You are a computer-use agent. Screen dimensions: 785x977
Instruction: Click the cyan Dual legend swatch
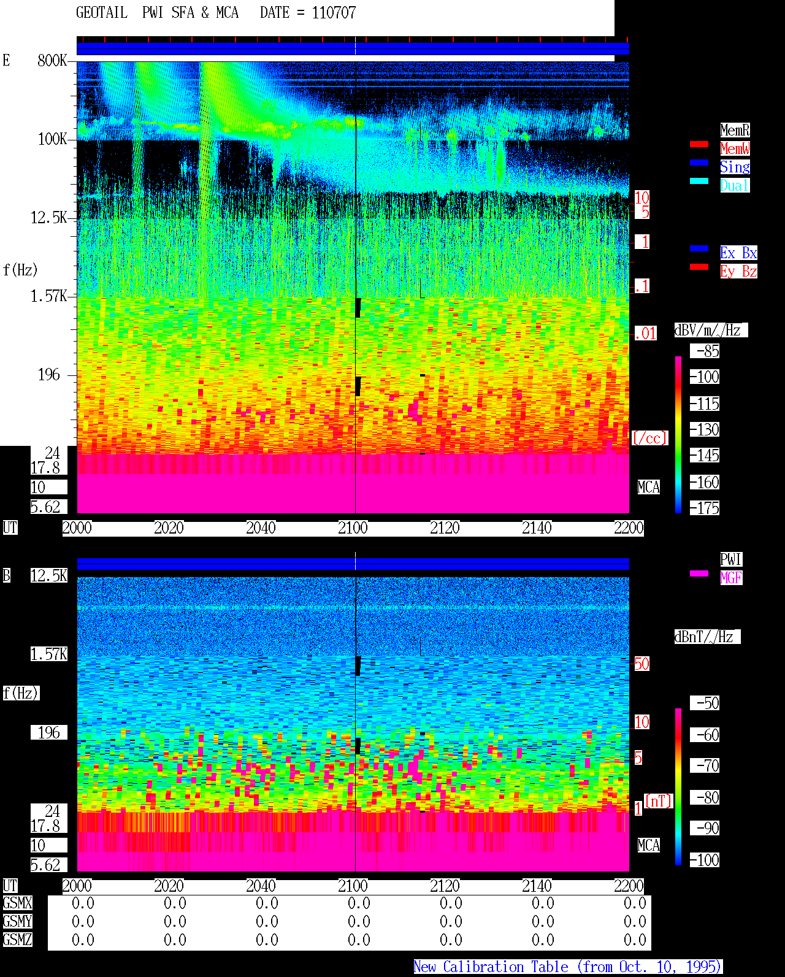point(699,181)
